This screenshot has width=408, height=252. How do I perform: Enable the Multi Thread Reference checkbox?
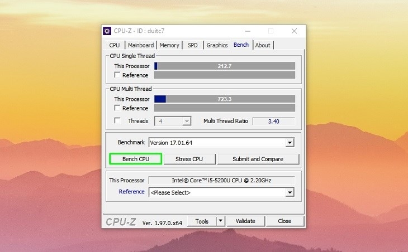[117, 108]
